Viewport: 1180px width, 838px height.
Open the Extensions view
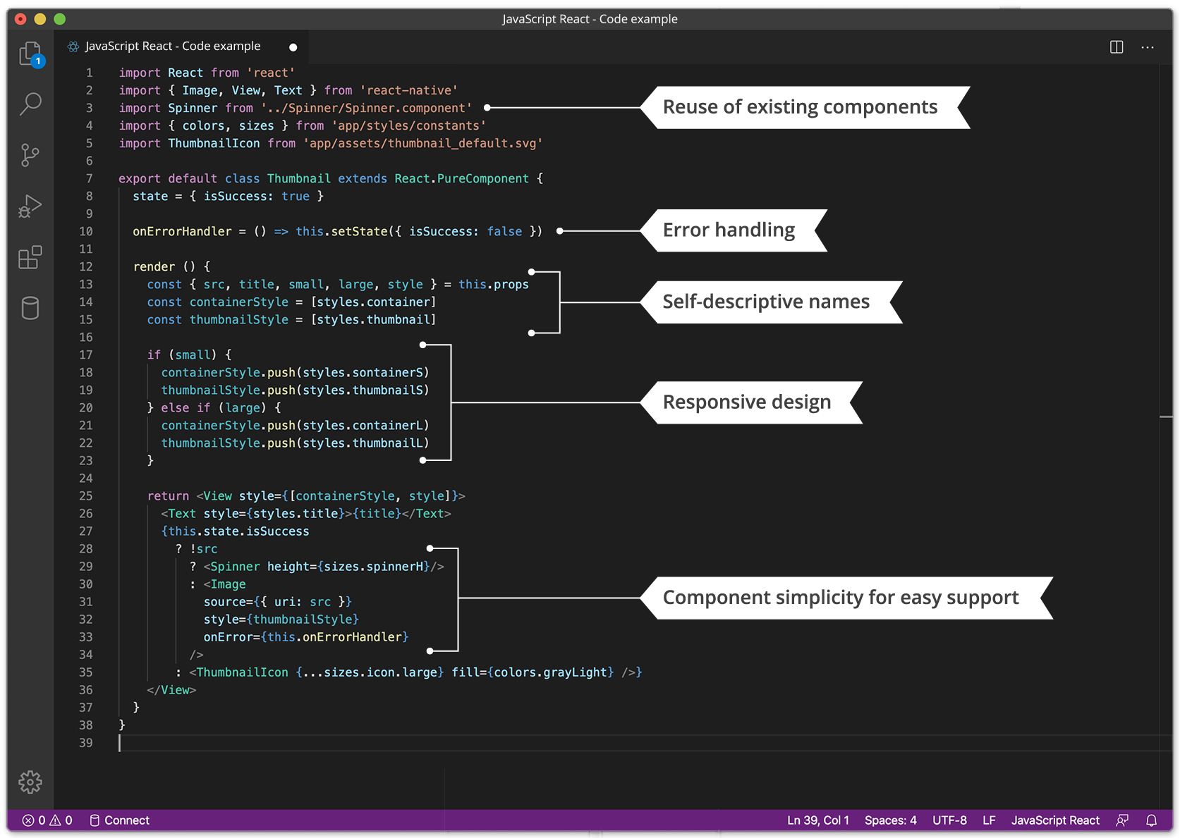[x=30, y=257]
